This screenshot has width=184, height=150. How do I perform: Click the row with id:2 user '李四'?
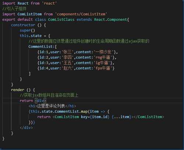pyautogui.click(x=77, y=57)
